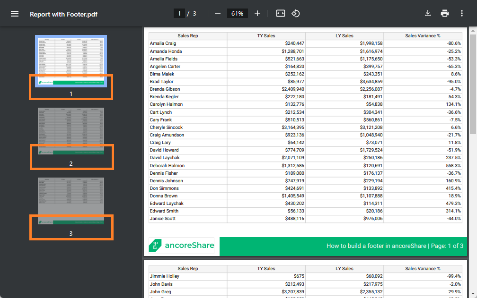This screenshot has height=298, width=477.
Task: Toggle the sidebar hamburger menu
Action: pos(15,14)
